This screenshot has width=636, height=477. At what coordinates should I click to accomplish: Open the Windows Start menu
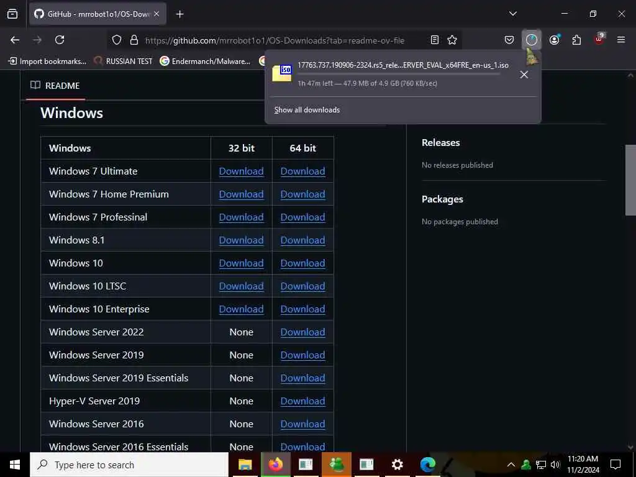15,465
